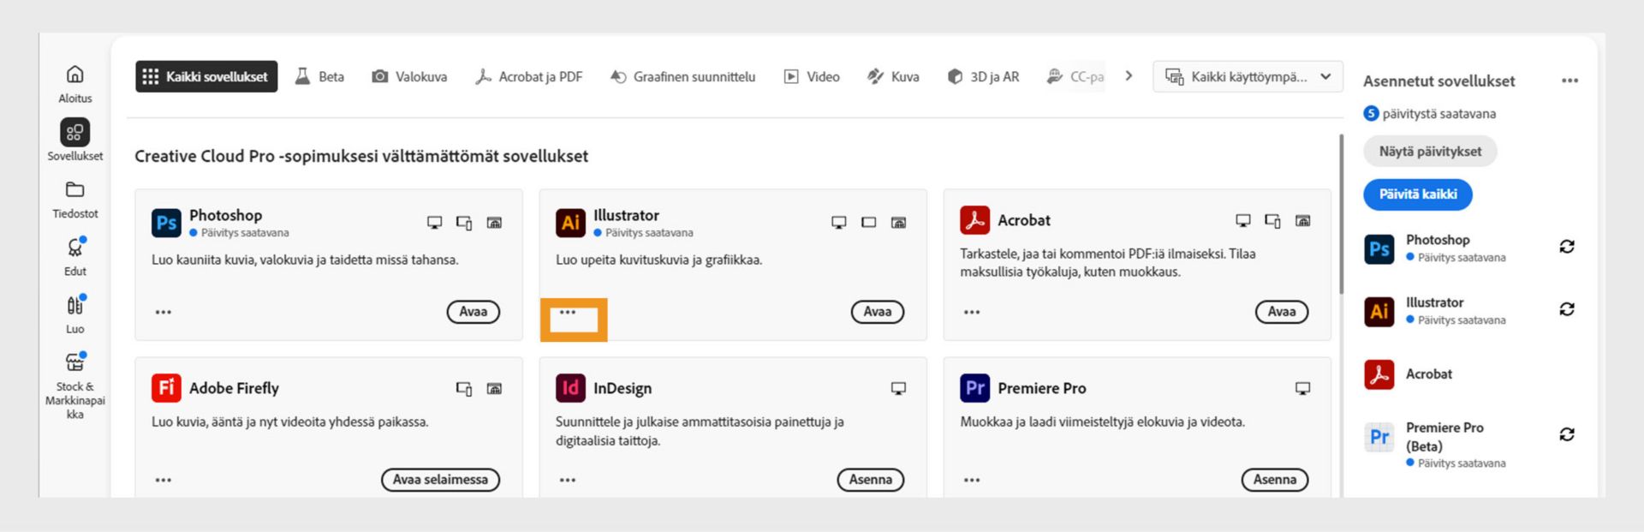Update Illustrator via its refresh icon

(1567, 309)
